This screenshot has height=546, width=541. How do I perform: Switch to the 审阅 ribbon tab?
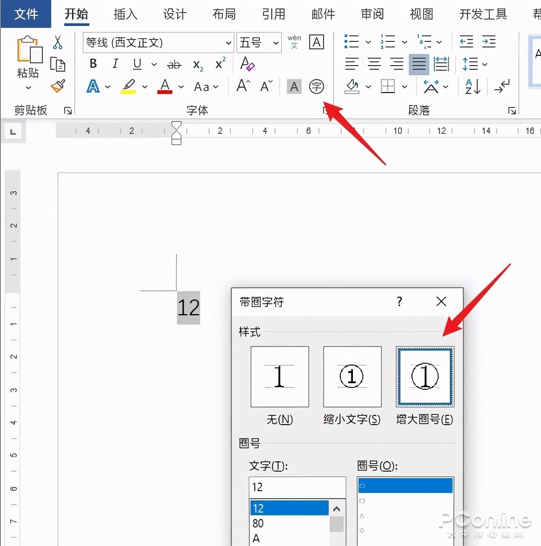[372, 14]
